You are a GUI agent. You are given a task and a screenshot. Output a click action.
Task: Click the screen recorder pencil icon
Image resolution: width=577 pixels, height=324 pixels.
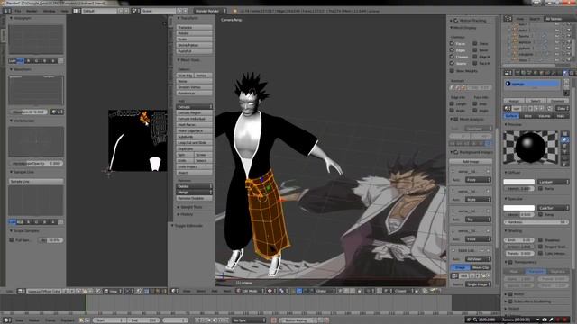[551, 320]
